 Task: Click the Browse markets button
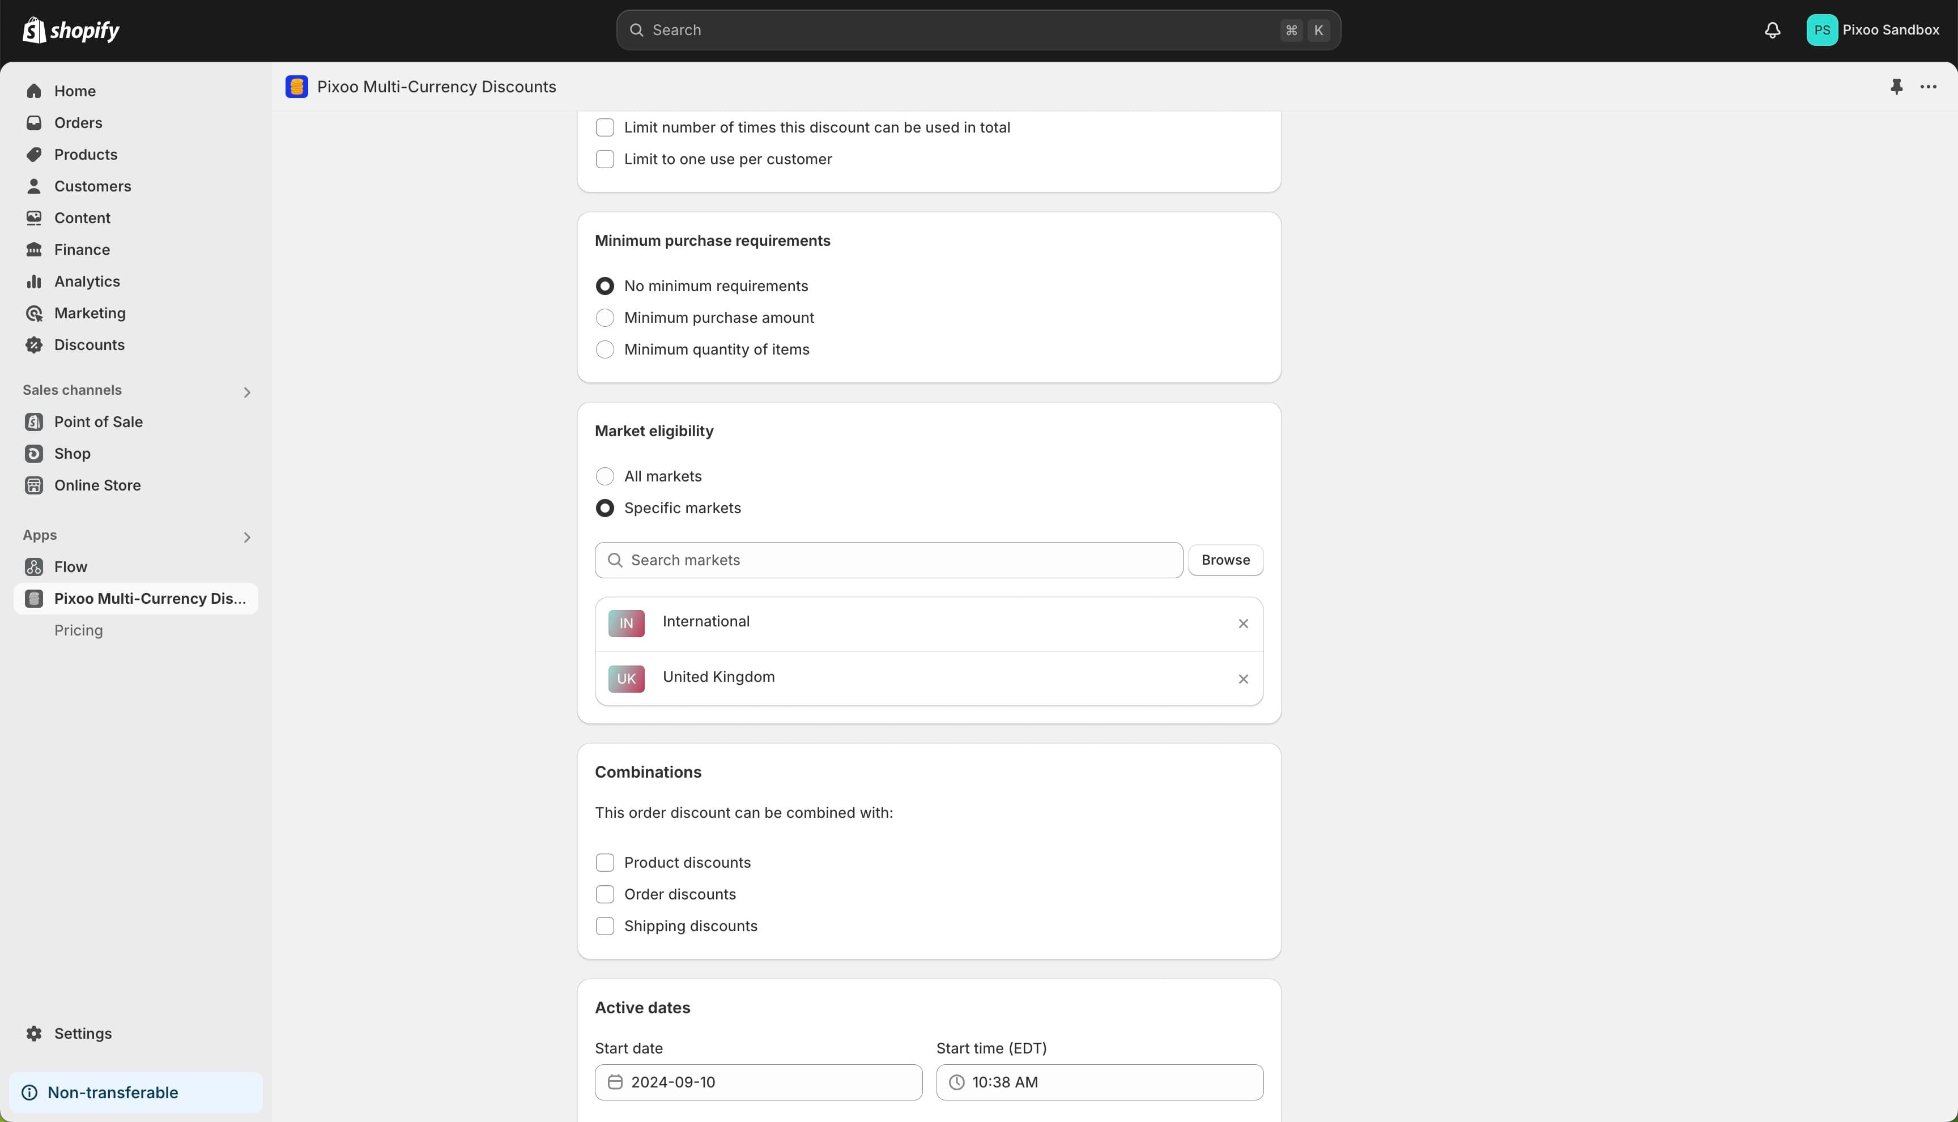(x=1225, y=560)
